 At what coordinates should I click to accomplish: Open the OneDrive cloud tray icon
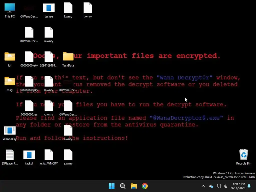click(x=211, y=186)
